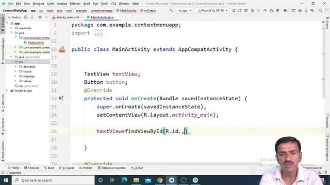Click the Collapse All icon in Project panel
This screenshot has height=185, width=330.
[32, 17]
